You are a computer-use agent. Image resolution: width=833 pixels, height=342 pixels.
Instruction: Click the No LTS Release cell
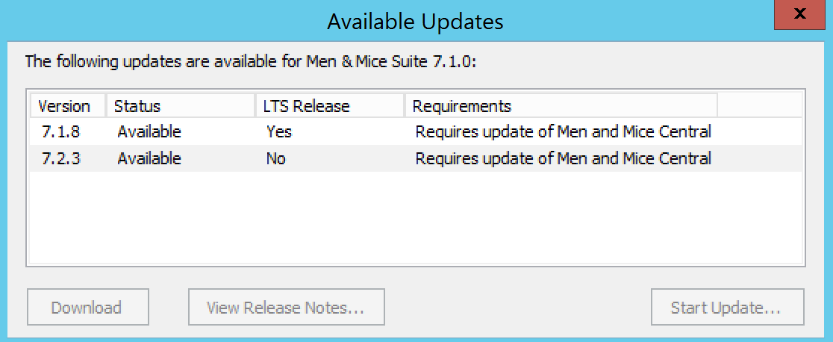[276, 159]
